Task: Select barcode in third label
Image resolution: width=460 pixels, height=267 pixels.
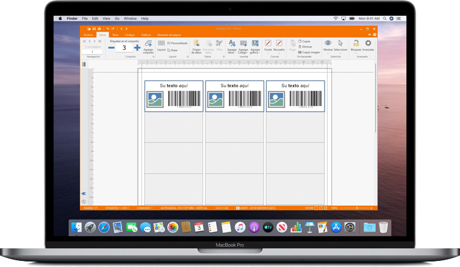Action: pos(306,99)
